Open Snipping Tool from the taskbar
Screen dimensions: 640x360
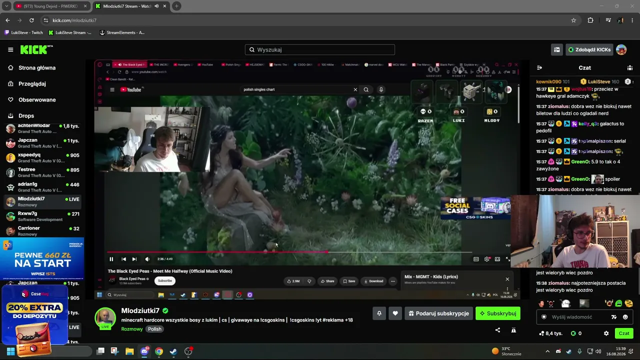[114, 351]
